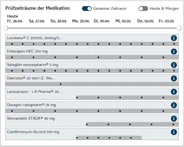Click the left handle of the date range slider
The image size is (184, 147).
tap(5, 28)
